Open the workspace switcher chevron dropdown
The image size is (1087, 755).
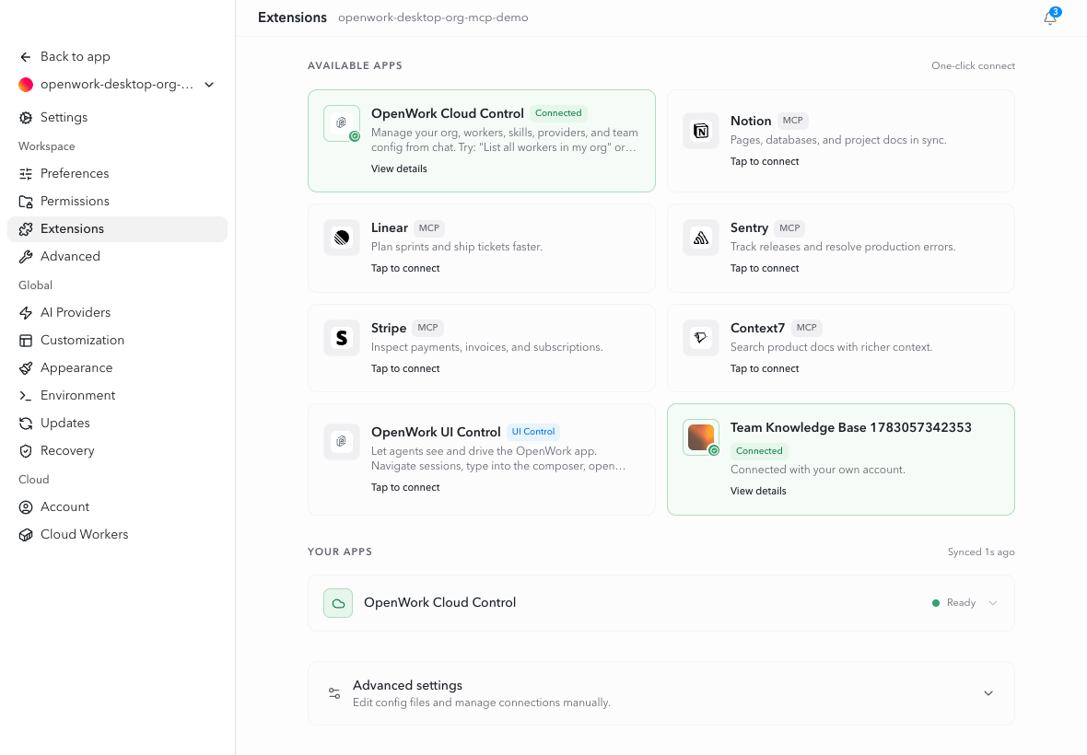[x=209, y=85]
